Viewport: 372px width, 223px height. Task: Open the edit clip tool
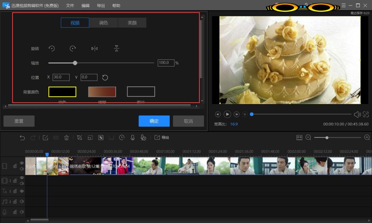[x=45, y=138]
